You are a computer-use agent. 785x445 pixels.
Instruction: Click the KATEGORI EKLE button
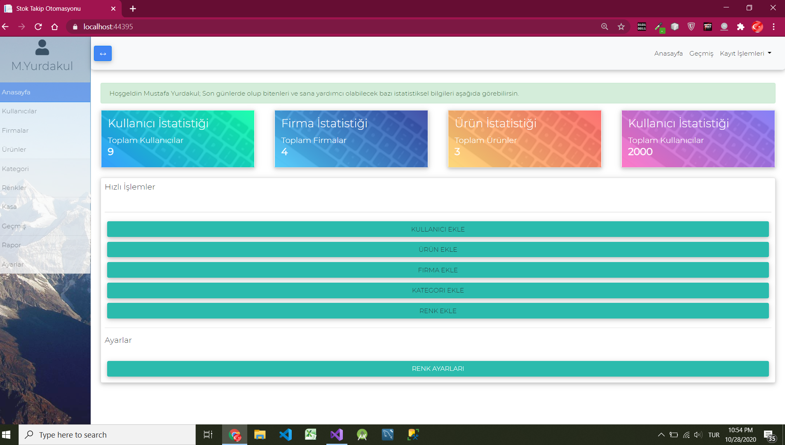(438, 290)
